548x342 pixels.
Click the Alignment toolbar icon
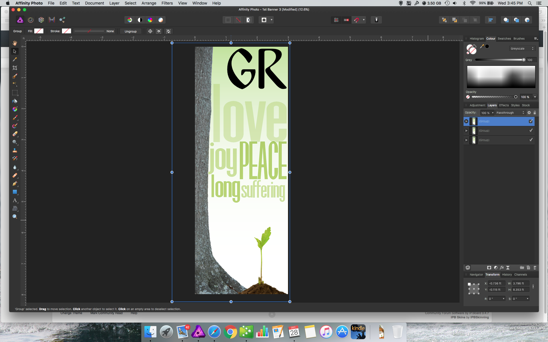point(491,20)
